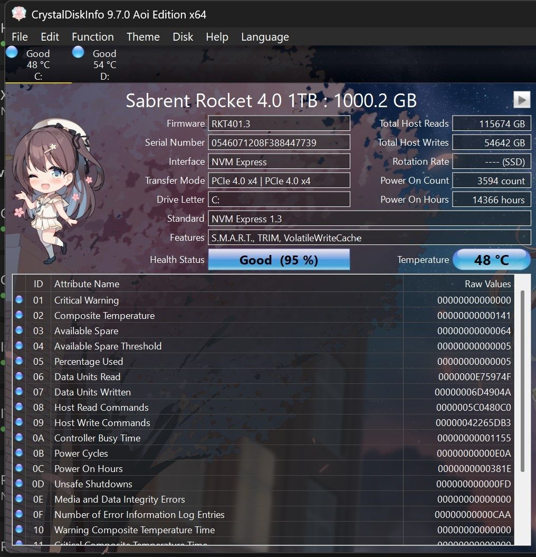Click Total Host Writes value 54642 GB

point(492,143)
